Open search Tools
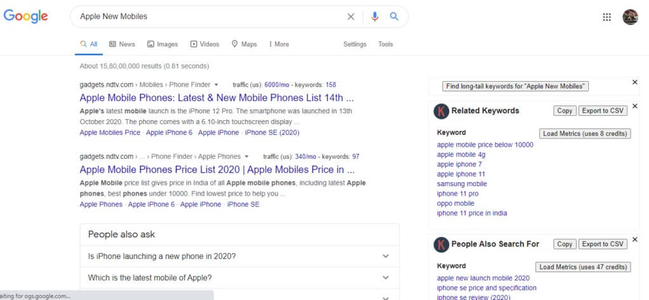Image resolution: width=649 pixels, height=300 pixels. point(385,44)
